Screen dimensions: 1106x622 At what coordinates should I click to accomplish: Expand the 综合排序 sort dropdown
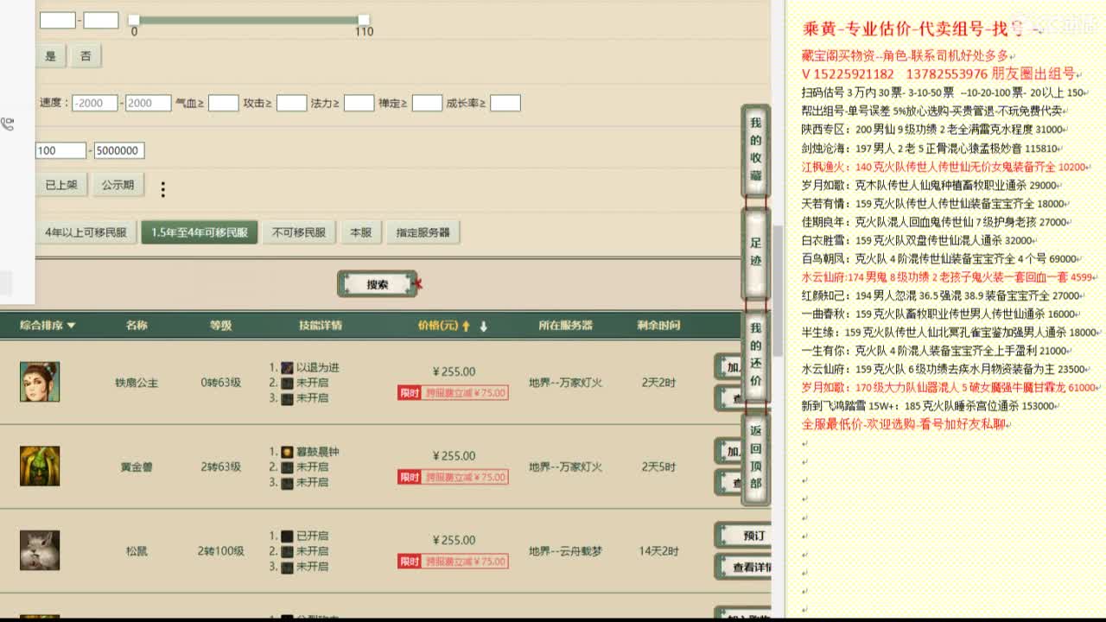[x=48, y=326]
